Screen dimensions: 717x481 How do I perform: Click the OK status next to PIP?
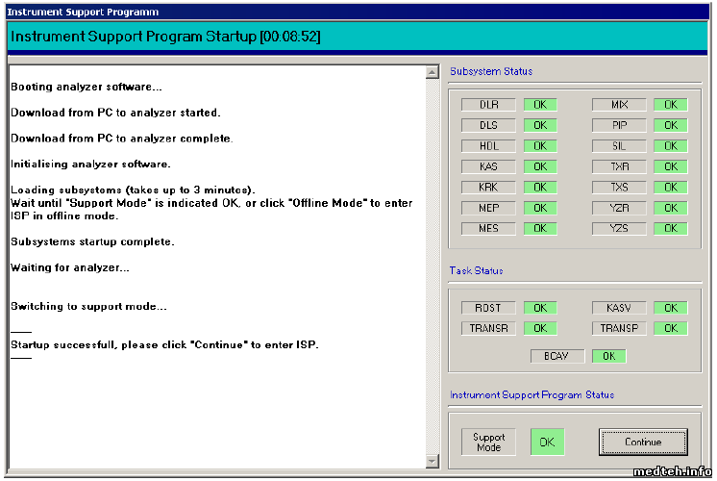670,125
